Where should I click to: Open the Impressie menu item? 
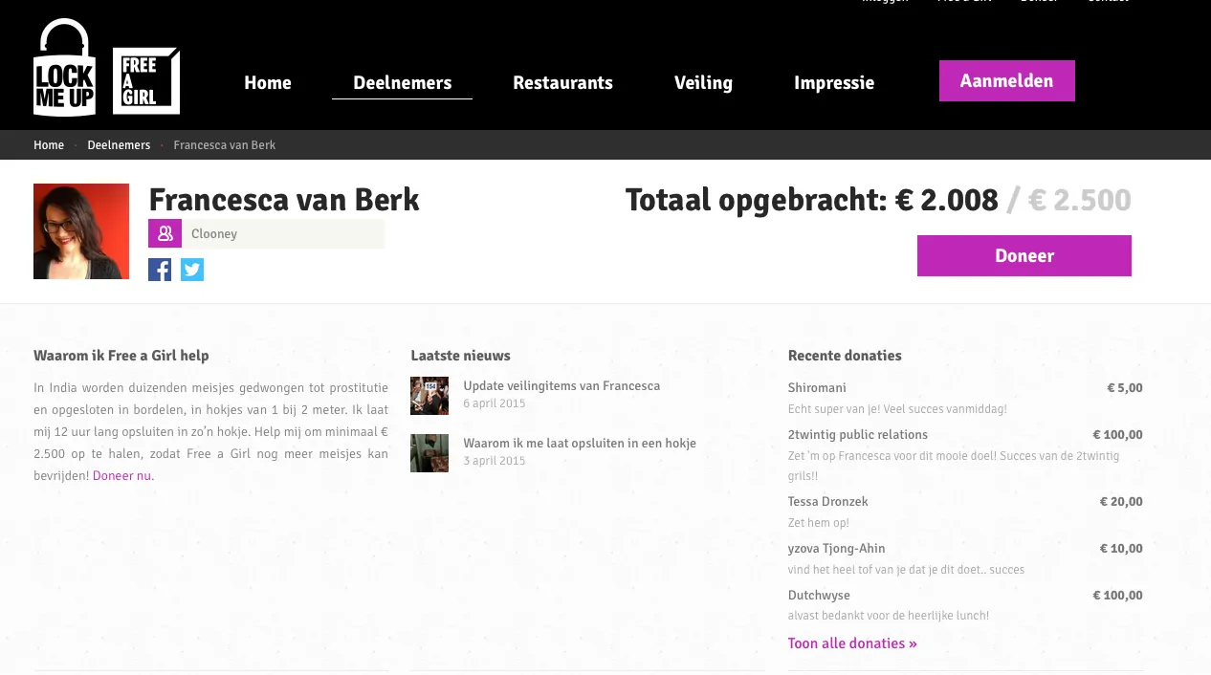[x=834, y=83]
